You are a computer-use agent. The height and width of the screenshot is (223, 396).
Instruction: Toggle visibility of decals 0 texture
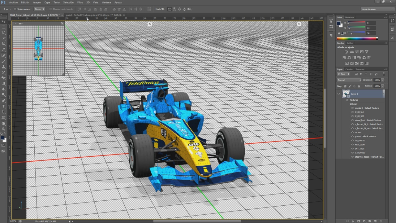point(352,108)
